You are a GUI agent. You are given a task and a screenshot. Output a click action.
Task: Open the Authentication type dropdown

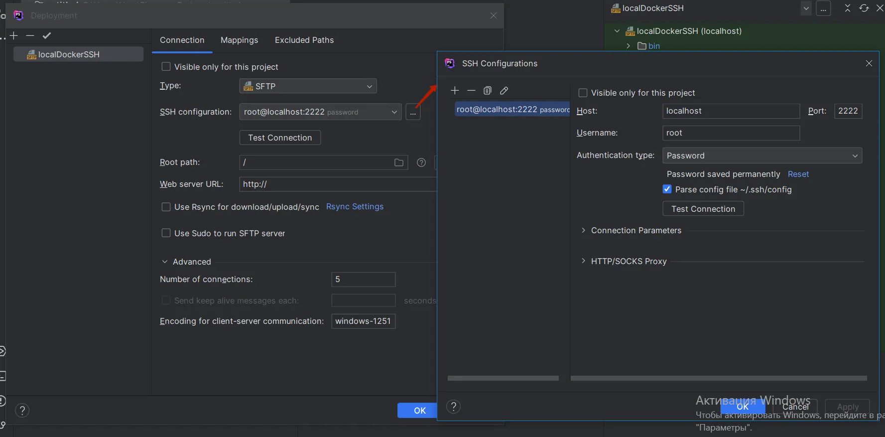(x=762, y=155)
